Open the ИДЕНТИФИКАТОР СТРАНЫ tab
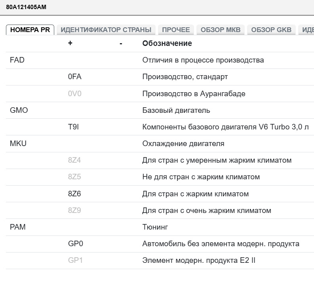Viewport: 314px width, 283px height. [106, 30]
